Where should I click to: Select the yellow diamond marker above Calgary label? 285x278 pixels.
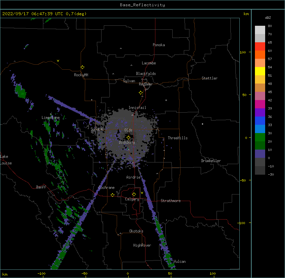(x=134, y=194)
